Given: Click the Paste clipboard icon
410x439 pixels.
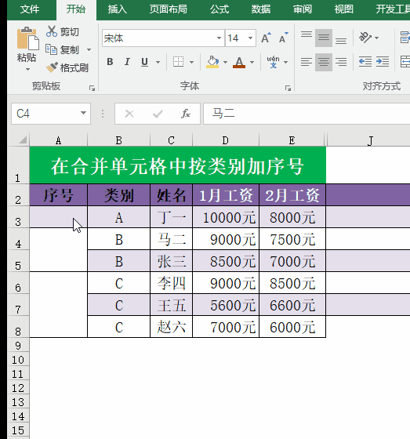Looking at the screenshot, I should click(x=27, y=39).
